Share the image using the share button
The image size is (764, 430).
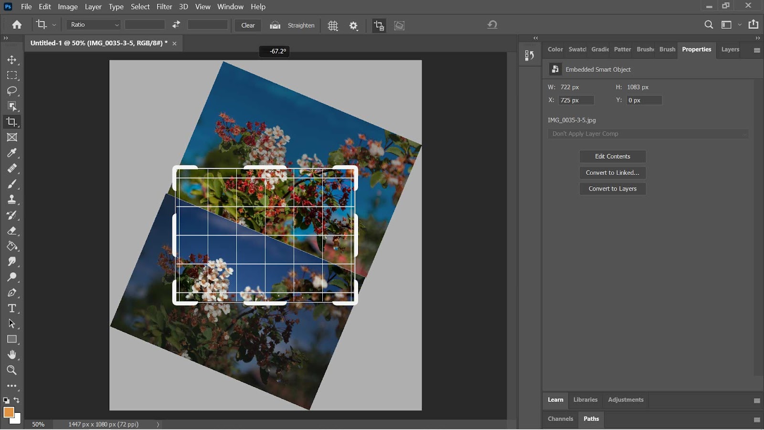[x=753, y=24]
